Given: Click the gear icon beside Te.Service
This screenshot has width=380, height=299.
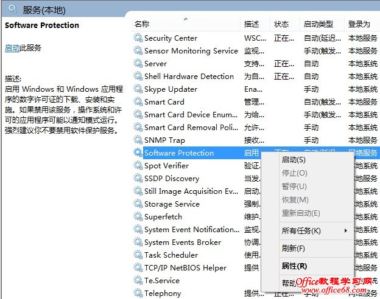Looking at the screenshot, I should tap(138, 281).
